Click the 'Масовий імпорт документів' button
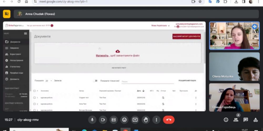The image size is (263, 131). [186, 36]
